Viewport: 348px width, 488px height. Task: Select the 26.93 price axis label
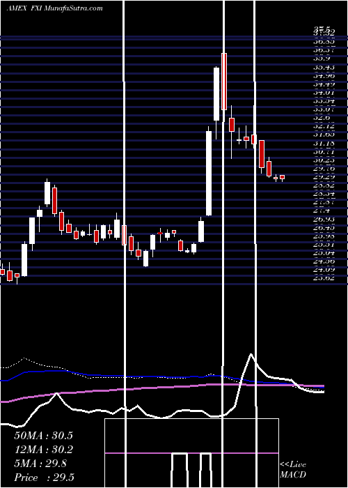click(x=324, y=220)
